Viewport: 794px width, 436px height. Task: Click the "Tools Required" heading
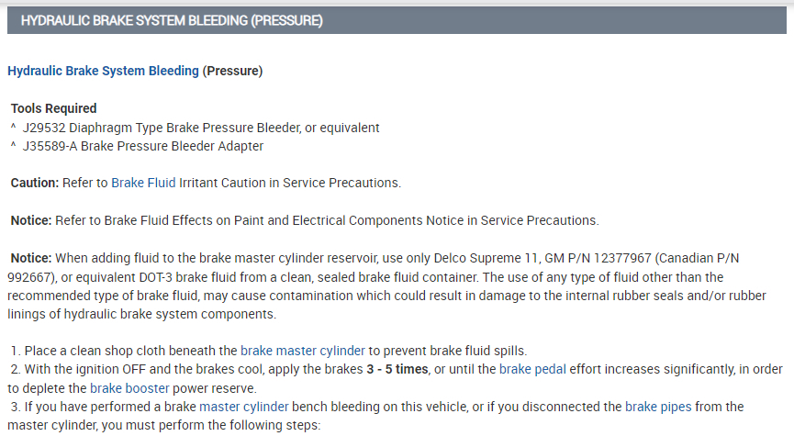tap(53, 108)
